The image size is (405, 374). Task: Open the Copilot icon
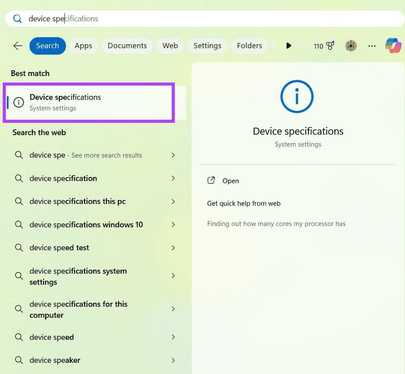(x=393, y=46)
